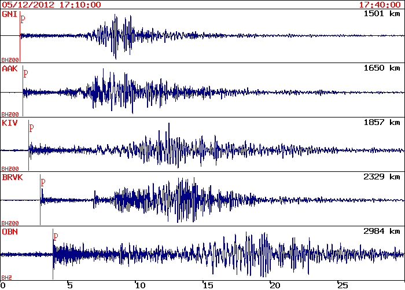Select the AAK station label
405x290 pixels.
pos(9,69)
